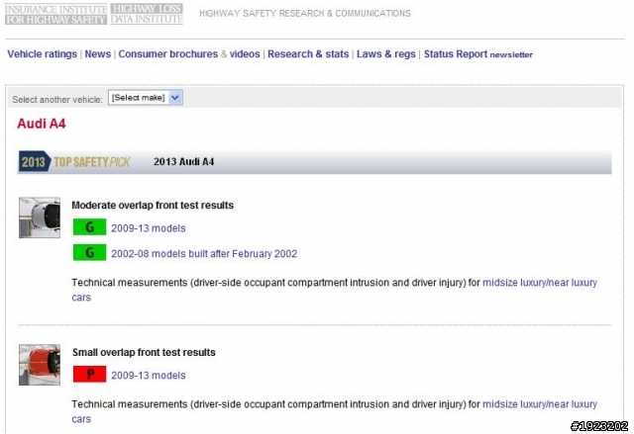This screenshot has height=434, width=634.
Task: Click the Good rating icon for 2009-13 moderate overlap
Action: [x=89, y=227]
